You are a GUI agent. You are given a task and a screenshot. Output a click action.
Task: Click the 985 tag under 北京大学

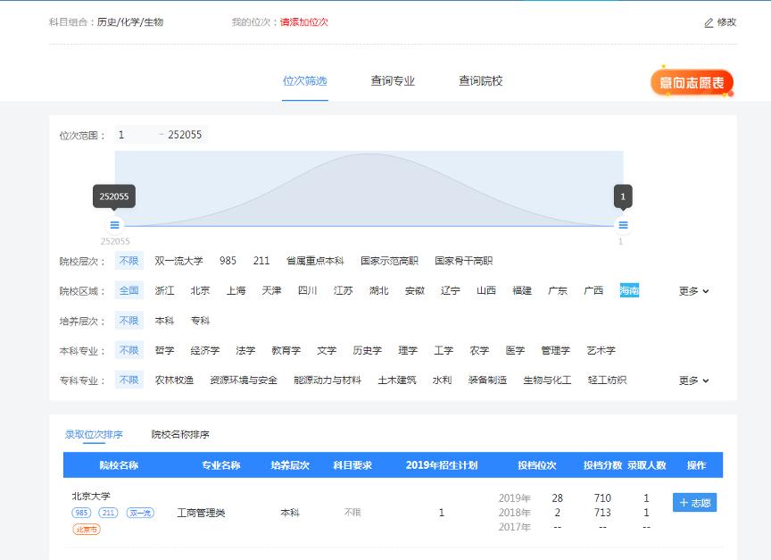81,513
